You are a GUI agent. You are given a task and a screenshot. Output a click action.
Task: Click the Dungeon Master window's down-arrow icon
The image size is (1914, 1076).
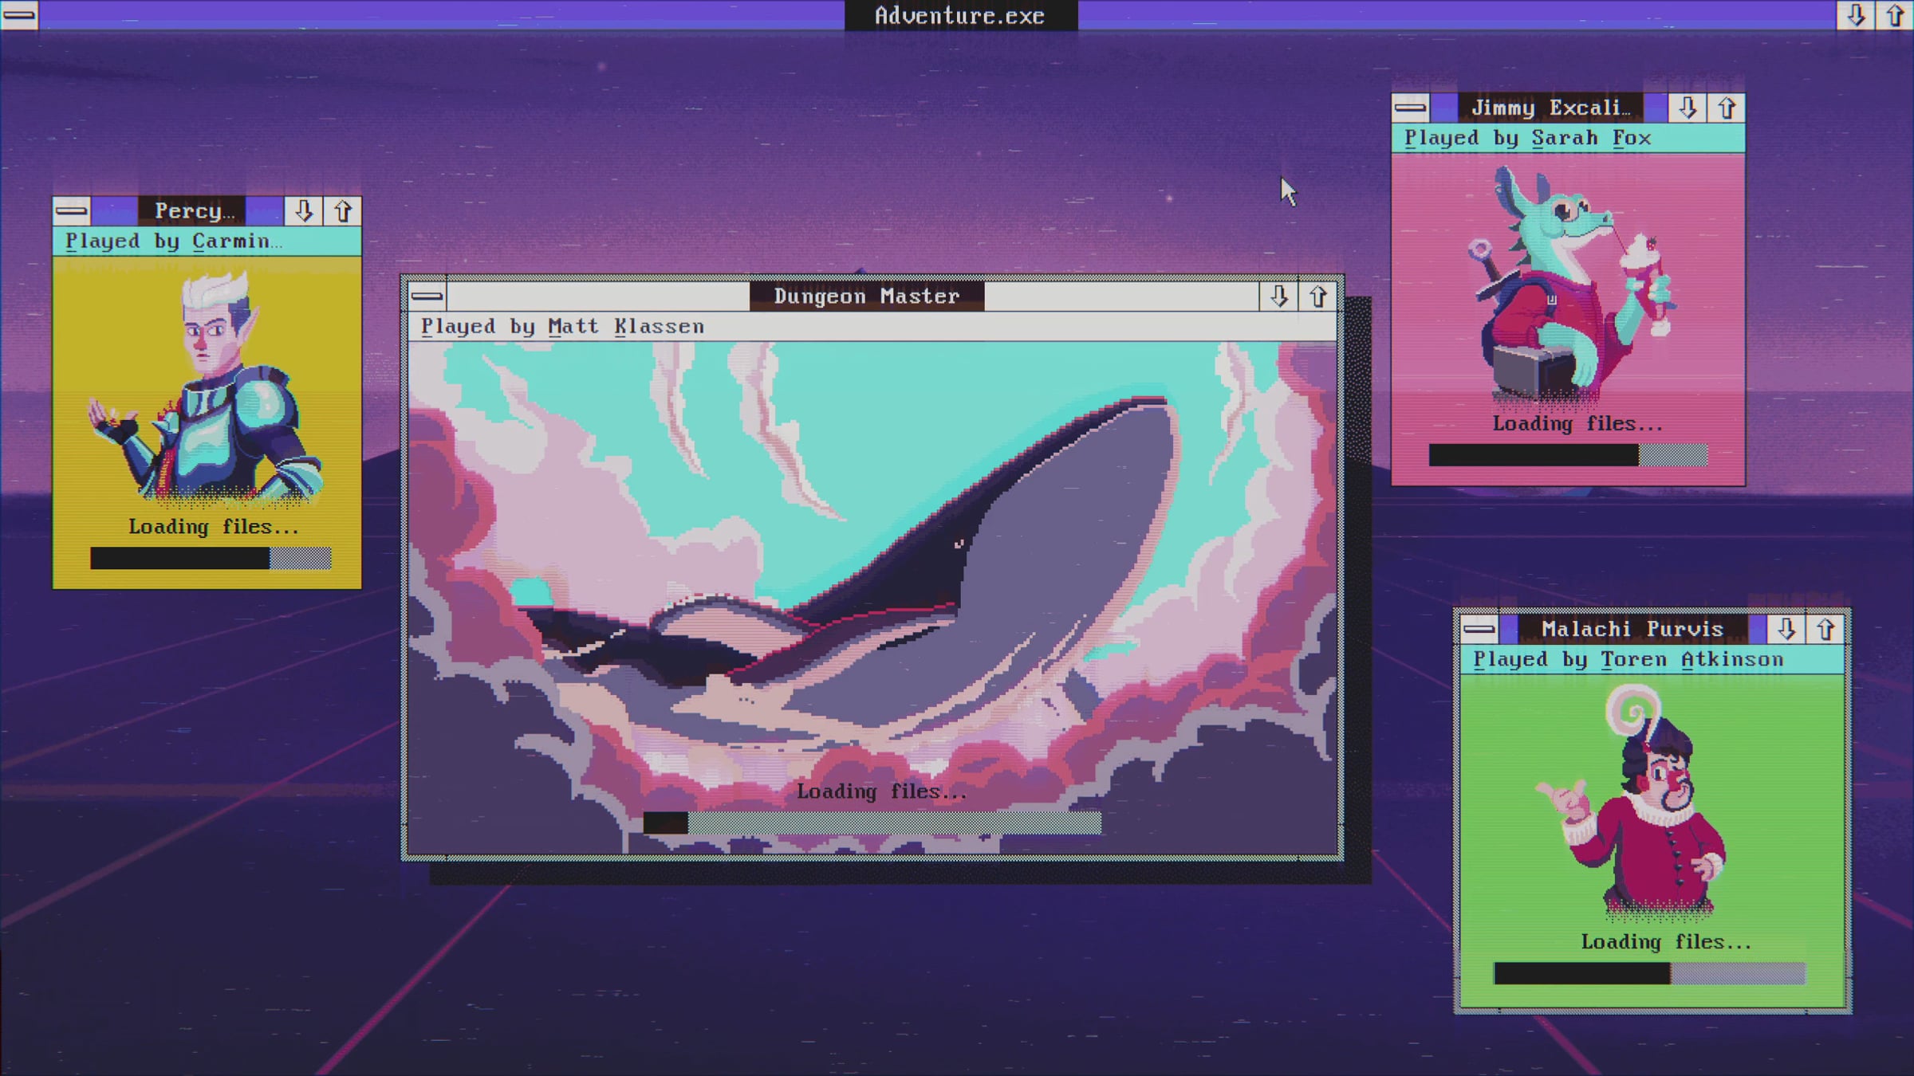click(1279, 296)
